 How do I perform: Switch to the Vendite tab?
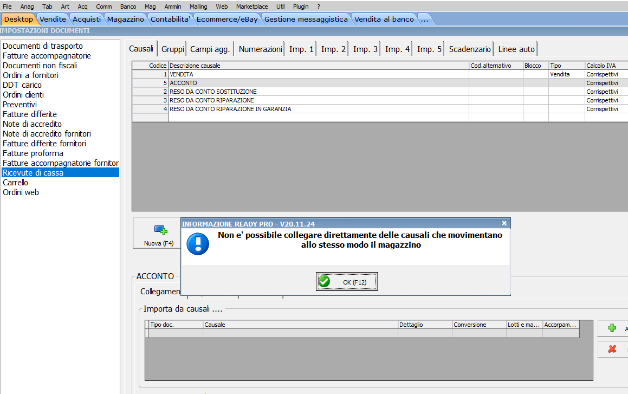pos(53,19)
